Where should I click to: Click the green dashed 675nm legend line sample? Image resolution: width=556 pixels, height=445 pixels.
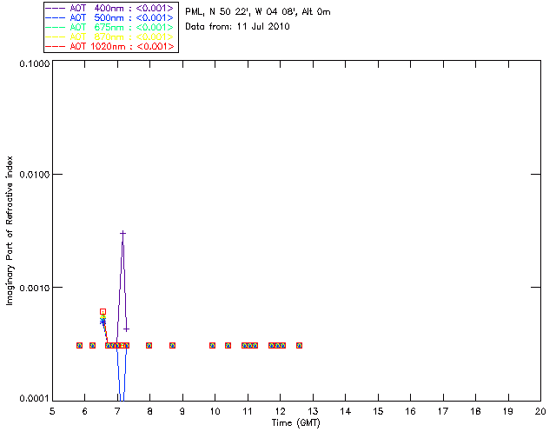(x=56, y=27)
